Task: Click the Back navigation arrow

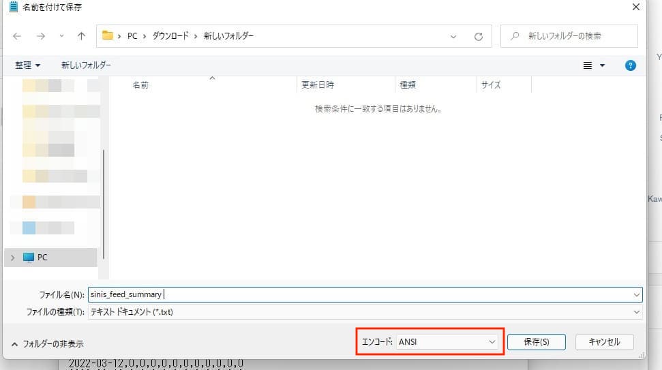Action: [x=17, y=36]
